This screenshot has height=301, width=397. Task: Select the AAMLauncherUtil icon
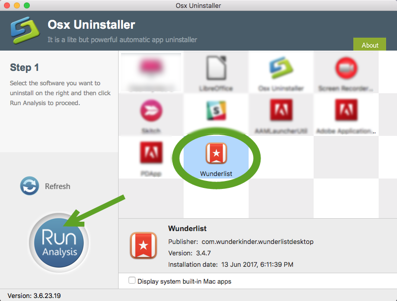[281, 114]
